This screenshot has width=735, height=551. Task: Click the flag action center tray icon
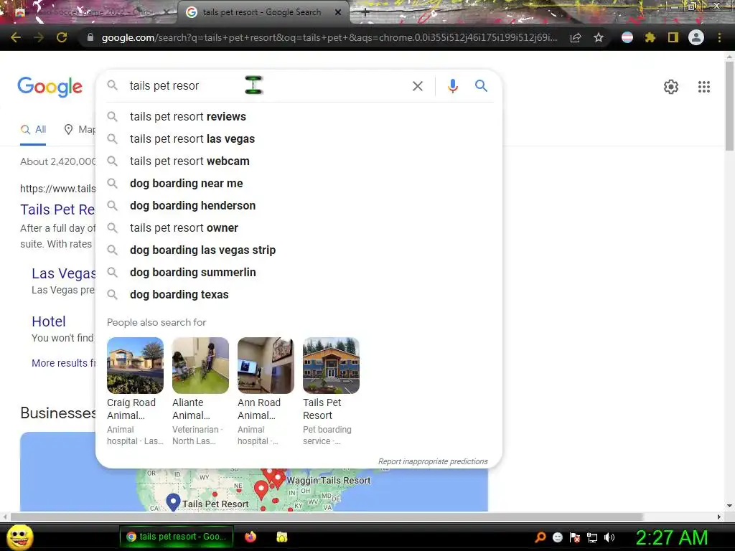[575, 537]
